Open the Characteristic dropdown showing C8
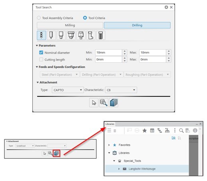This screenshot has width=207, height=181. (121, 90)
